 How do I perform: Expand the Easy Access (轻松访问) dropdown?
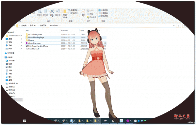coord(78,13)
